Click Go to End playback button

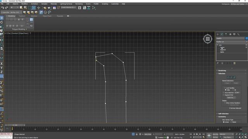pos(203,134)
